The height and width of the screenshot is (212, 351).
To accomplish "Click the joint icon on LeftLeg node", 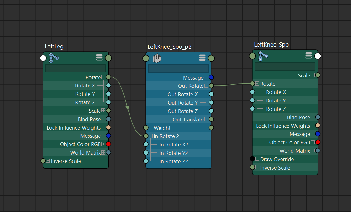I will point(54,57).
